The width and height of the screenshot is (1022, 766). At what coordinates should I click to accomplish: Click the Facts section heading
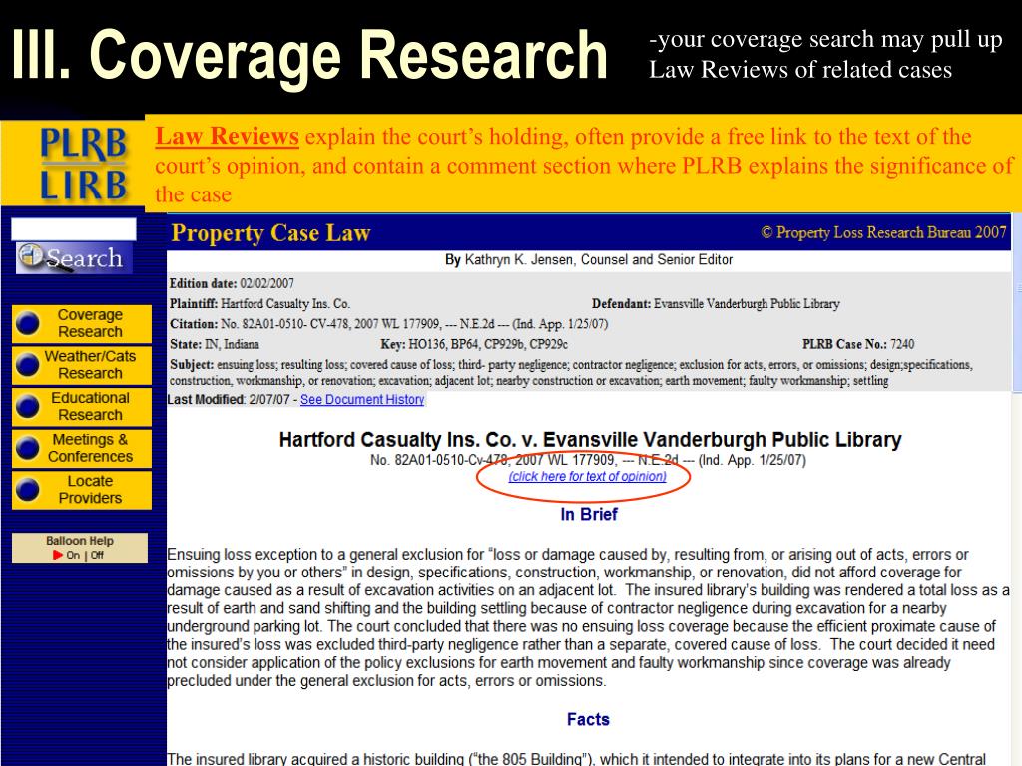tap(588, 719)
